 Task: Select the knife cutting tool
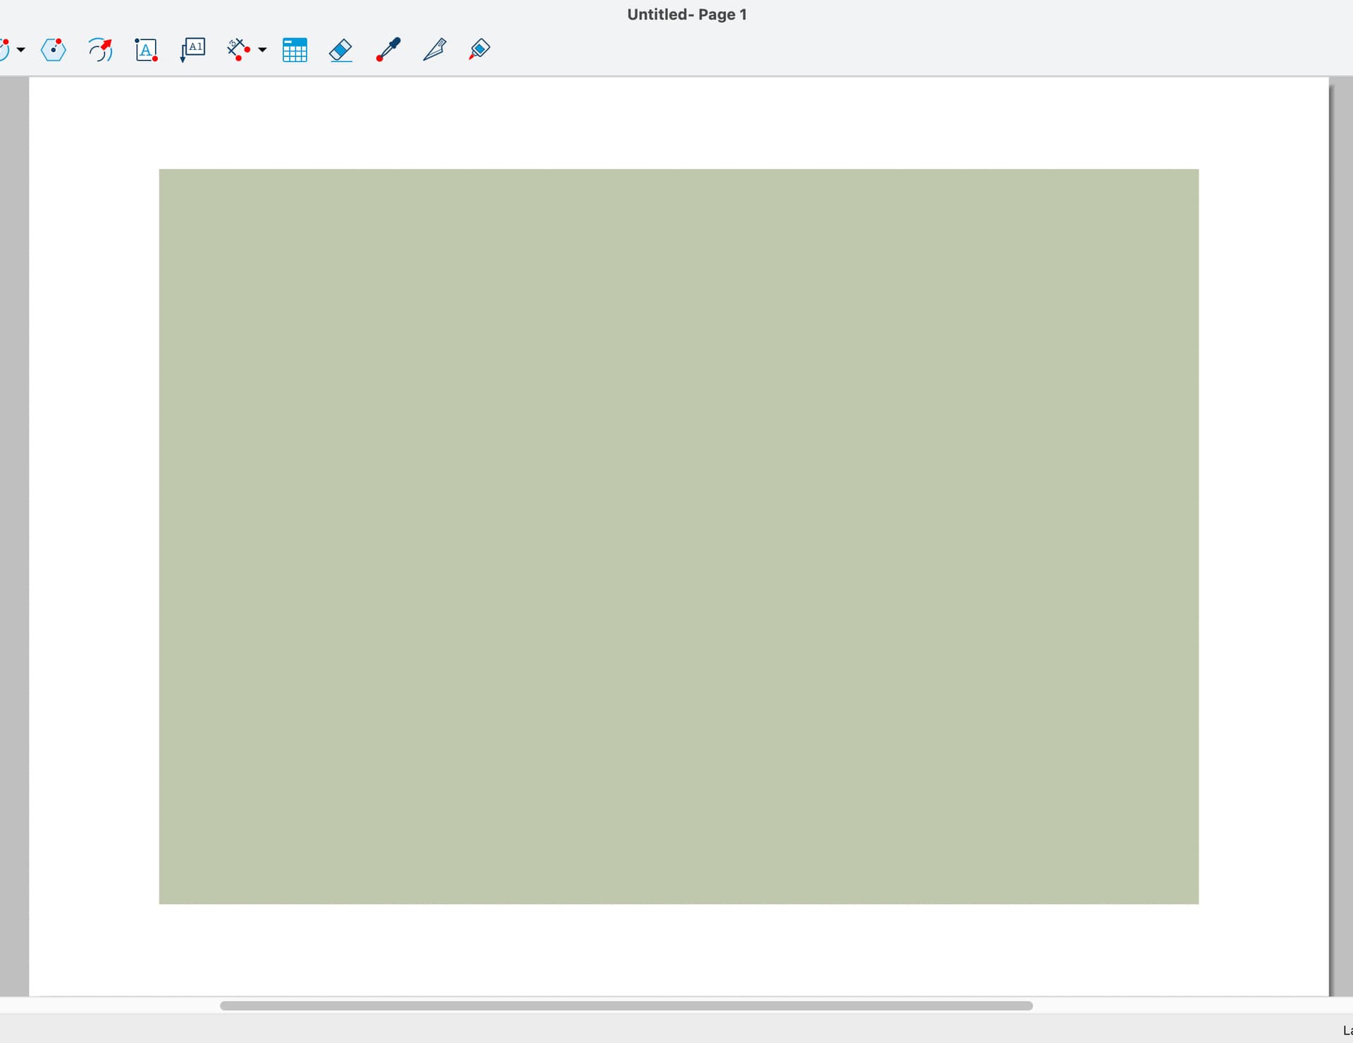434,50
